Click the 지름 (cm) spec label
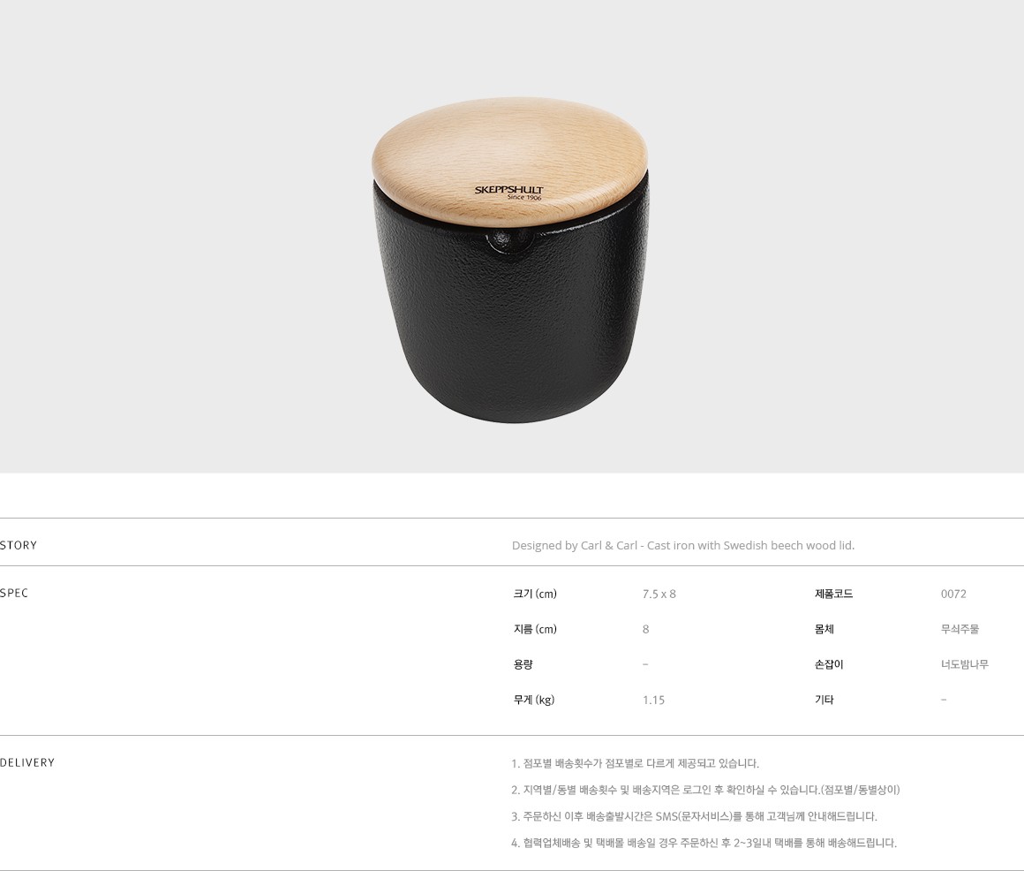The width and height of the screenshot is (1024, 871). (535, 629)
